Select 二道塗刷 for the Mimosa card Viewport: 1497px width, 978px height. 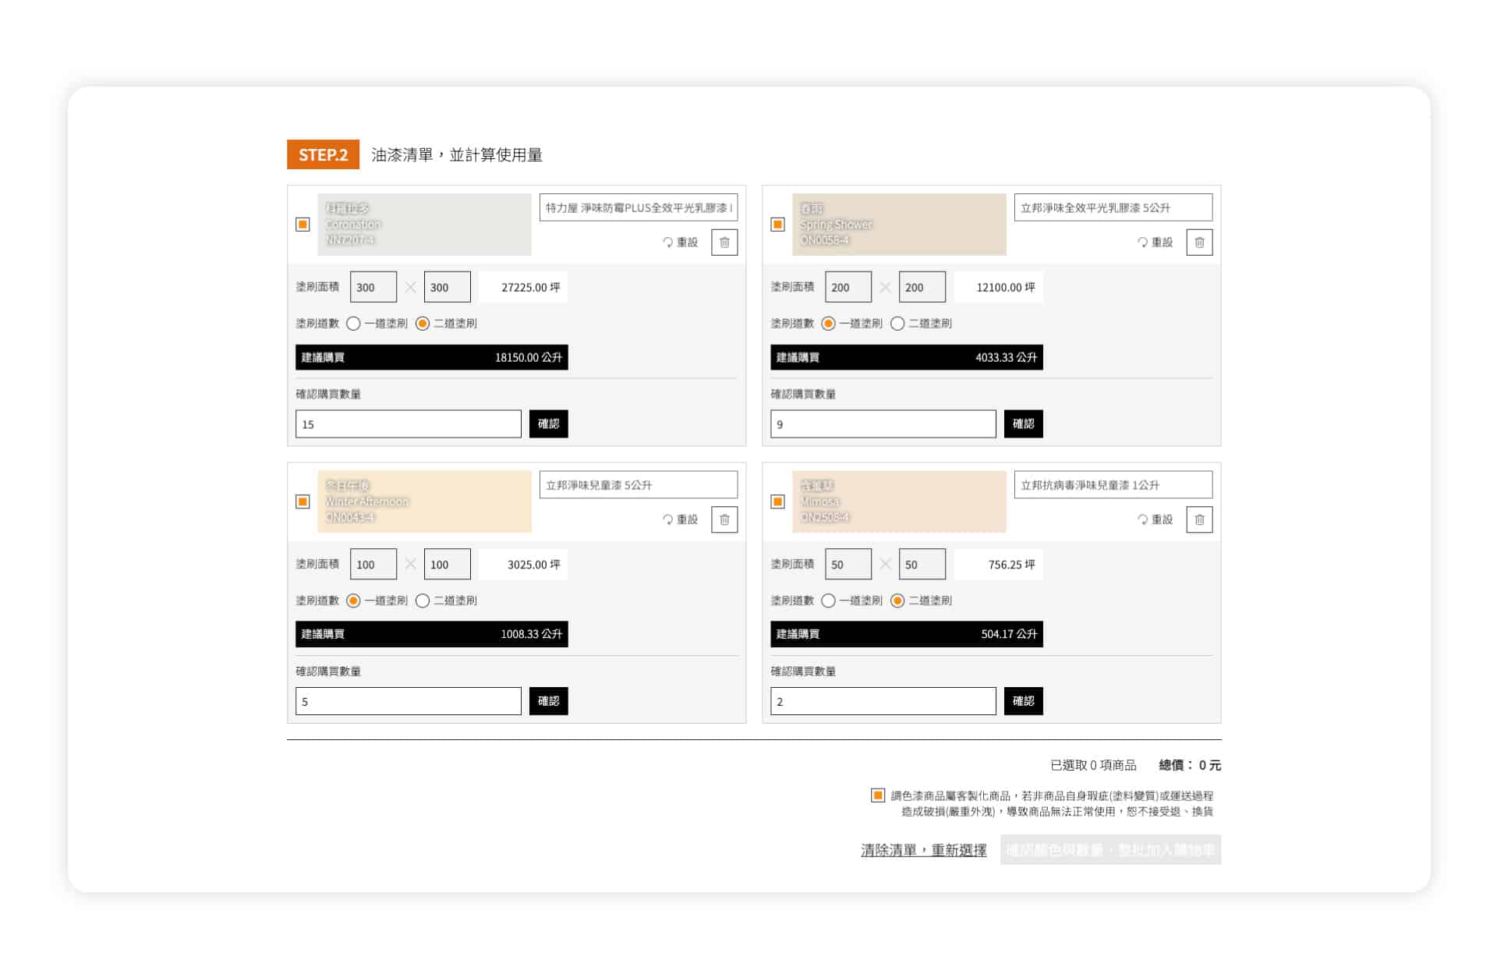click(897, 601)
